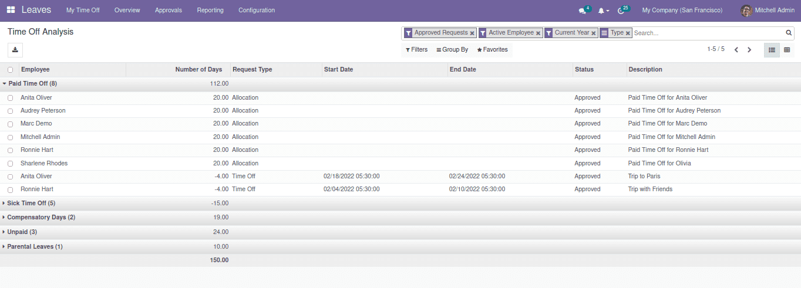This screenshot has height=288, width=801.
Task: Remove the Approved Requests filter tag
Action: pyautogui.click(x=472, y=33)
